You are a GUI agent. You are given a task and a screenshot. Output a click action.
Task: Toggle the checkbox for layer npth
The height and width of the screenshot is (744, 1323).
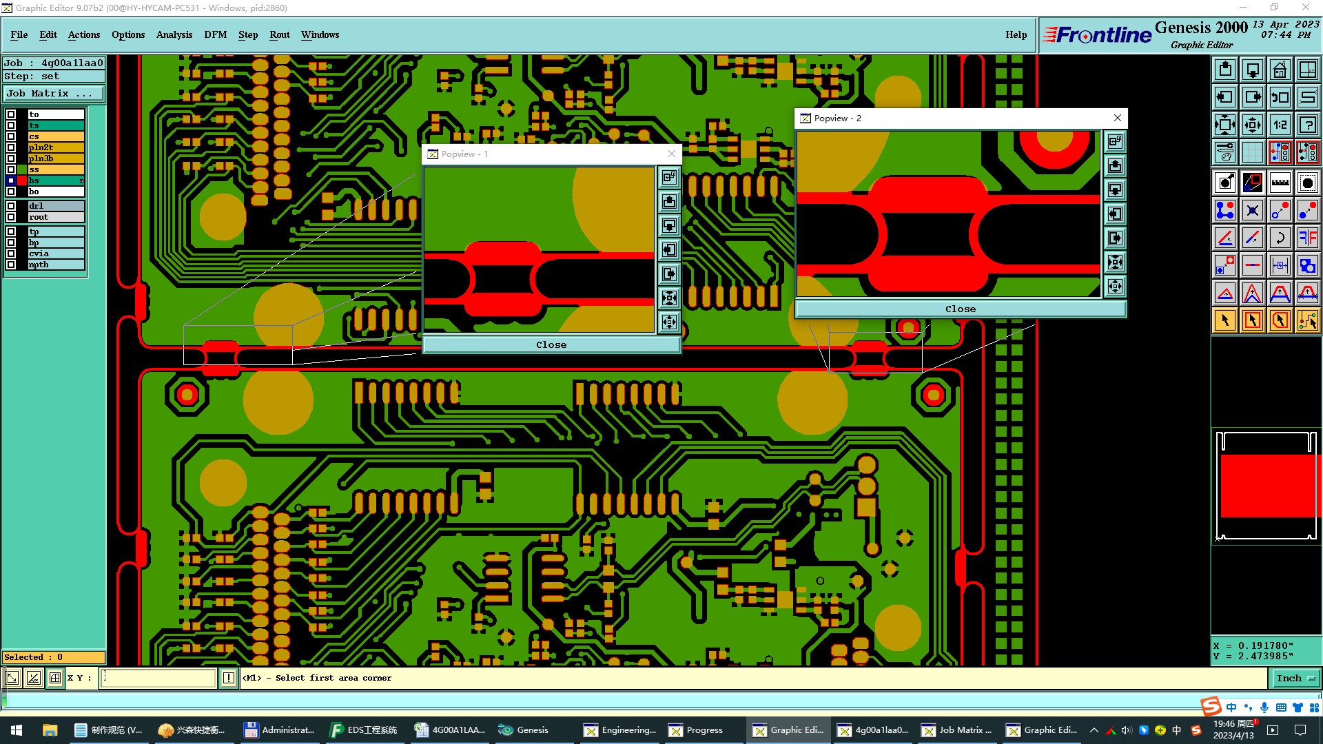click(11, 265)
